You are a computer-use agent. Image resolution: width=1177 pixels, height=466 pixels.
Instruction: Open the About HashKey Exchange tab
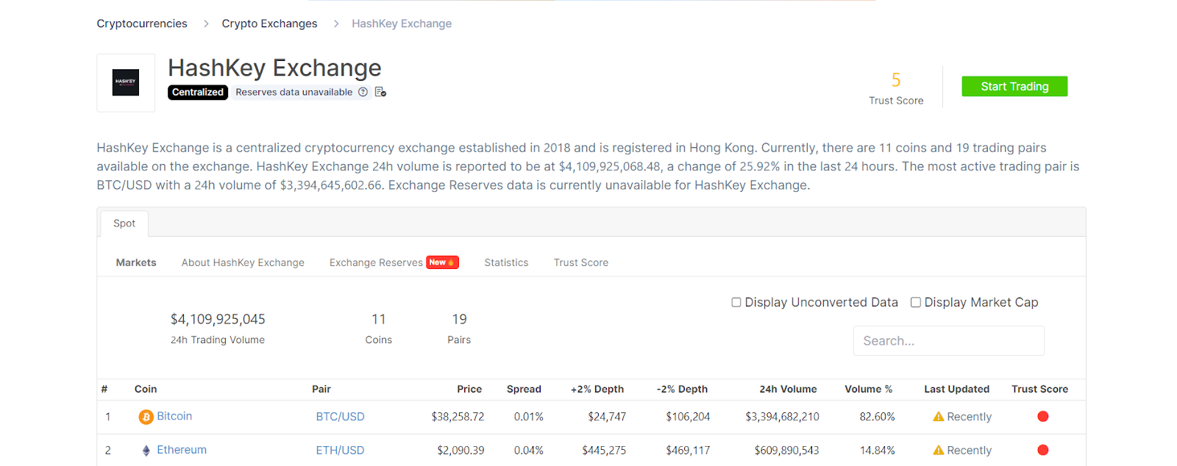(x=243, y=262)
